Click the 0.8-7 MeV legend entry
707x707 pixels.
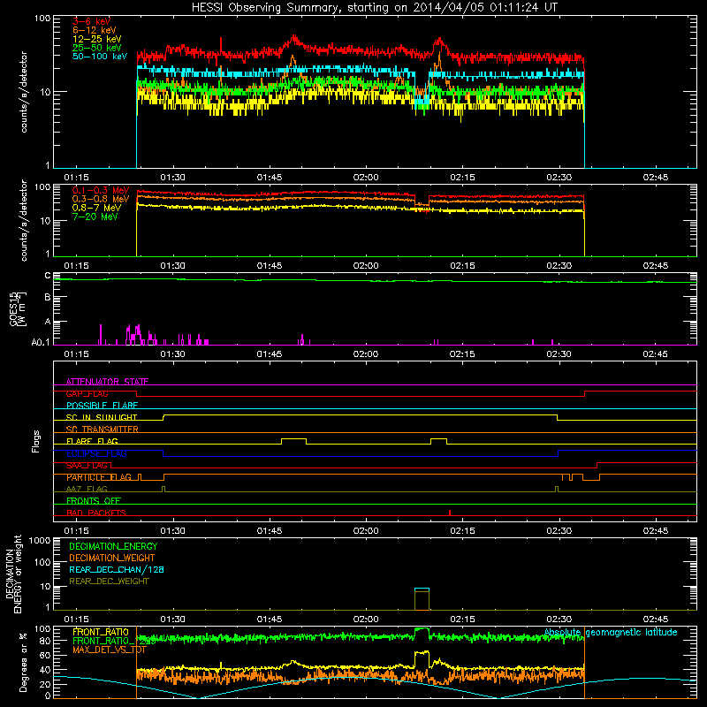click(96, 208)
